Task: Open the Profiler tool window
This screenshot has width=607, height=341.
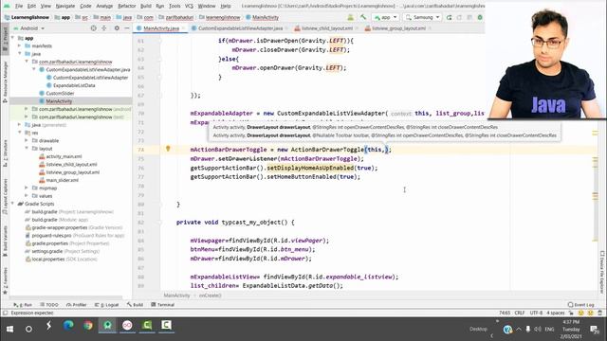Action: (76, 305)
